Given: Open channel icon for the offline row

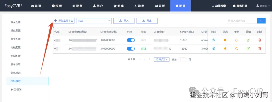Looking at the screenshot, I should click(214, 40).
